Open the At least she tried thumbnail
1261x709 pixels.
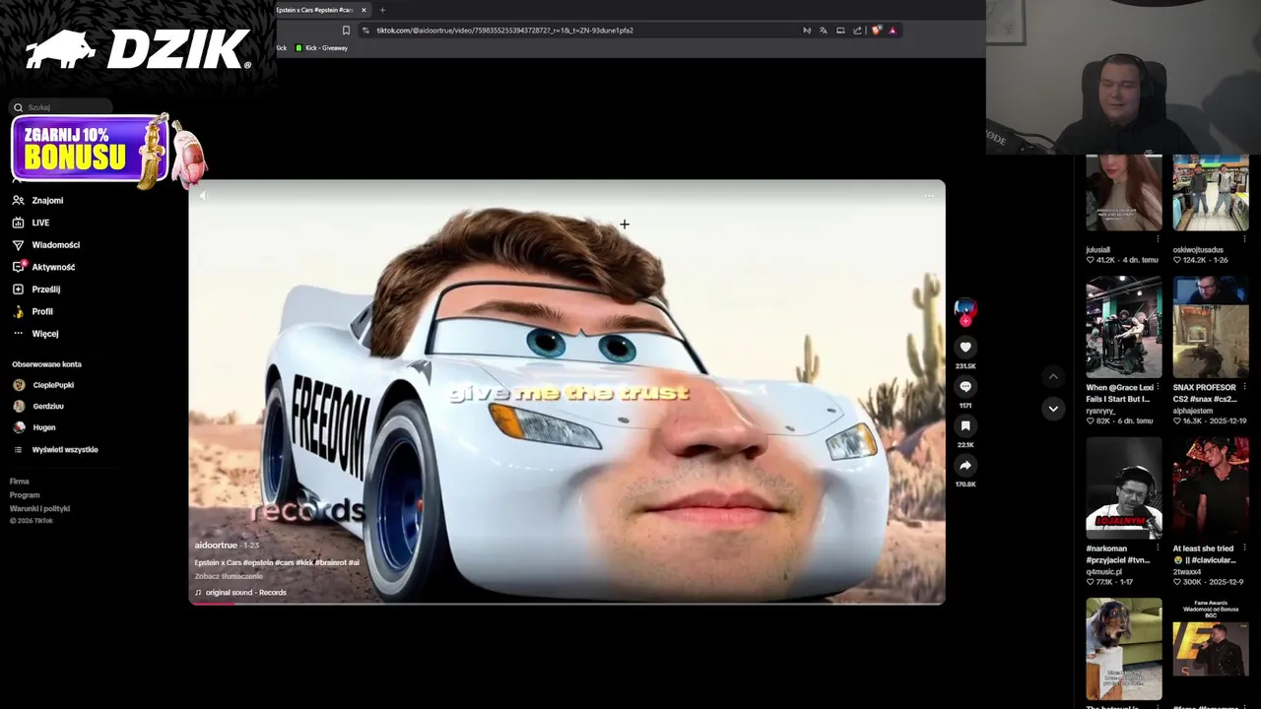(x=1211, y=487)
